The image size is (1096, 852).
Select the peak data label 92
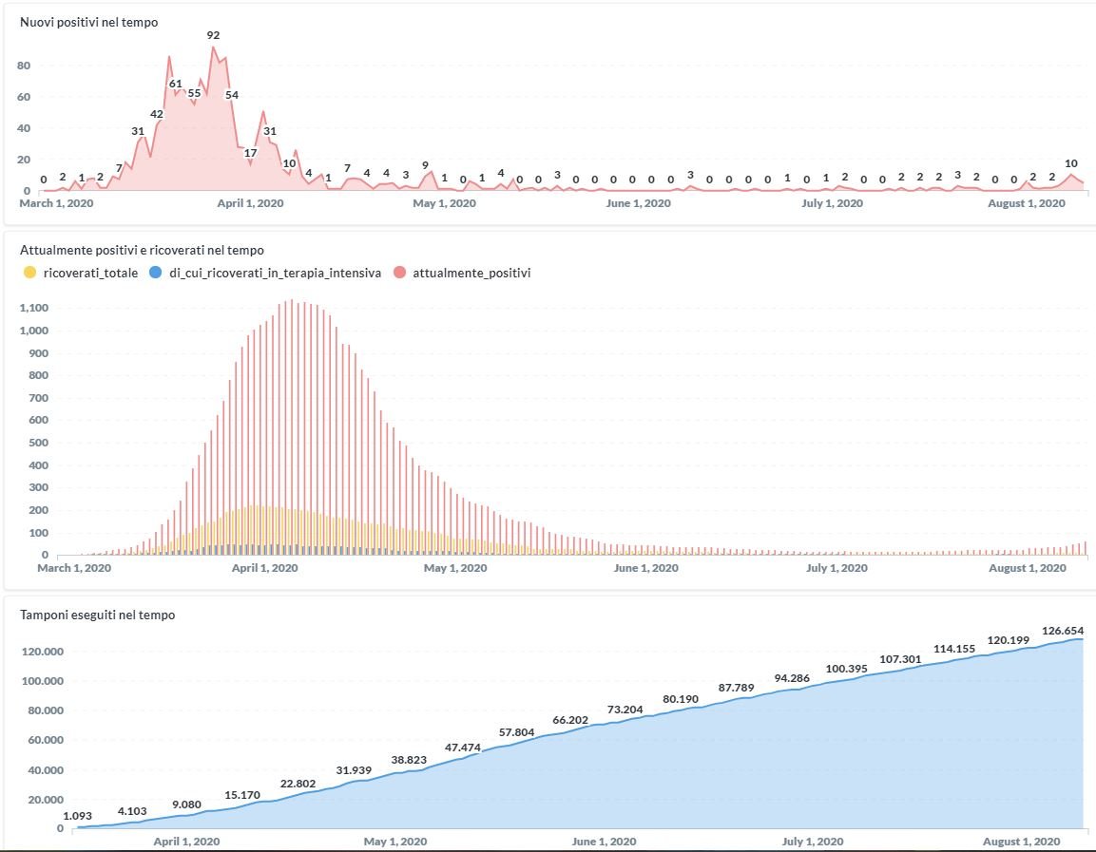pyautogui.click(x=213, y=35)
